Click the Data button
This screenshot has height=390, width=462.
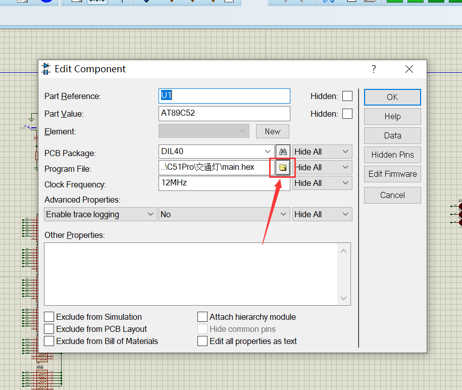click(x=392, y=135)
